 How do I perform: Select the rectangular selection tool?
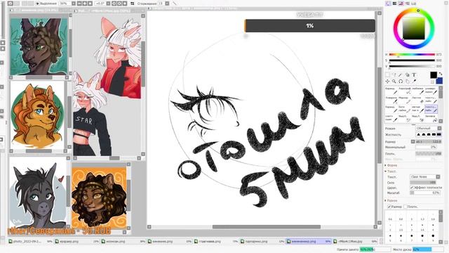387,75
